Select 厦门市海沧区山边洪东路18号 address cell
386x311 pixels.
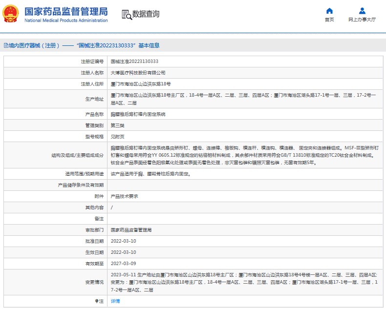pos(141,84)
